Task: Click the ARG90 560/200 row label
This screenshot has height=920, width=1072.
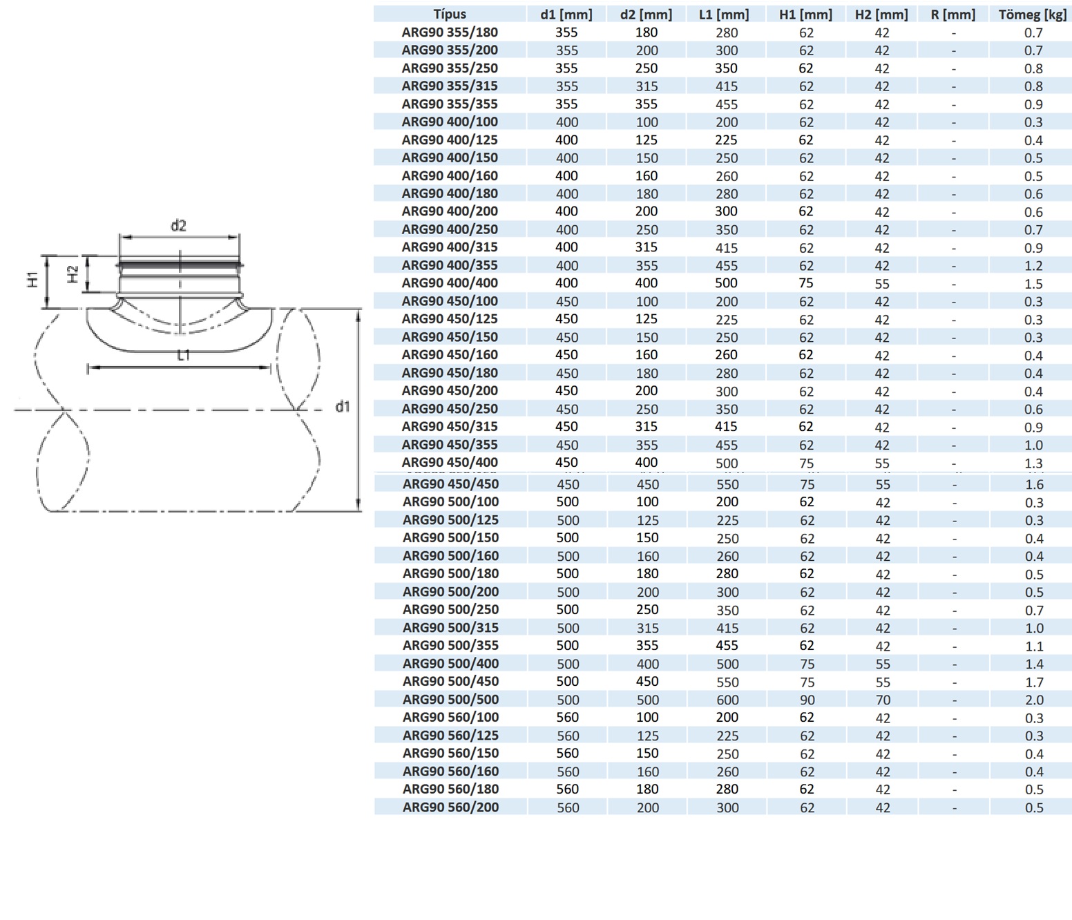Action: (x=450, y=807)
